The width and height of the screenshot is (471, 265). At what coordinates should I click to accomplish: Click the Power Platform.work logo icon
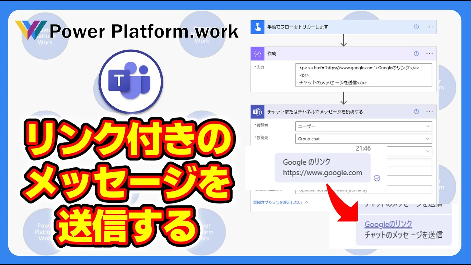[31, 30]
